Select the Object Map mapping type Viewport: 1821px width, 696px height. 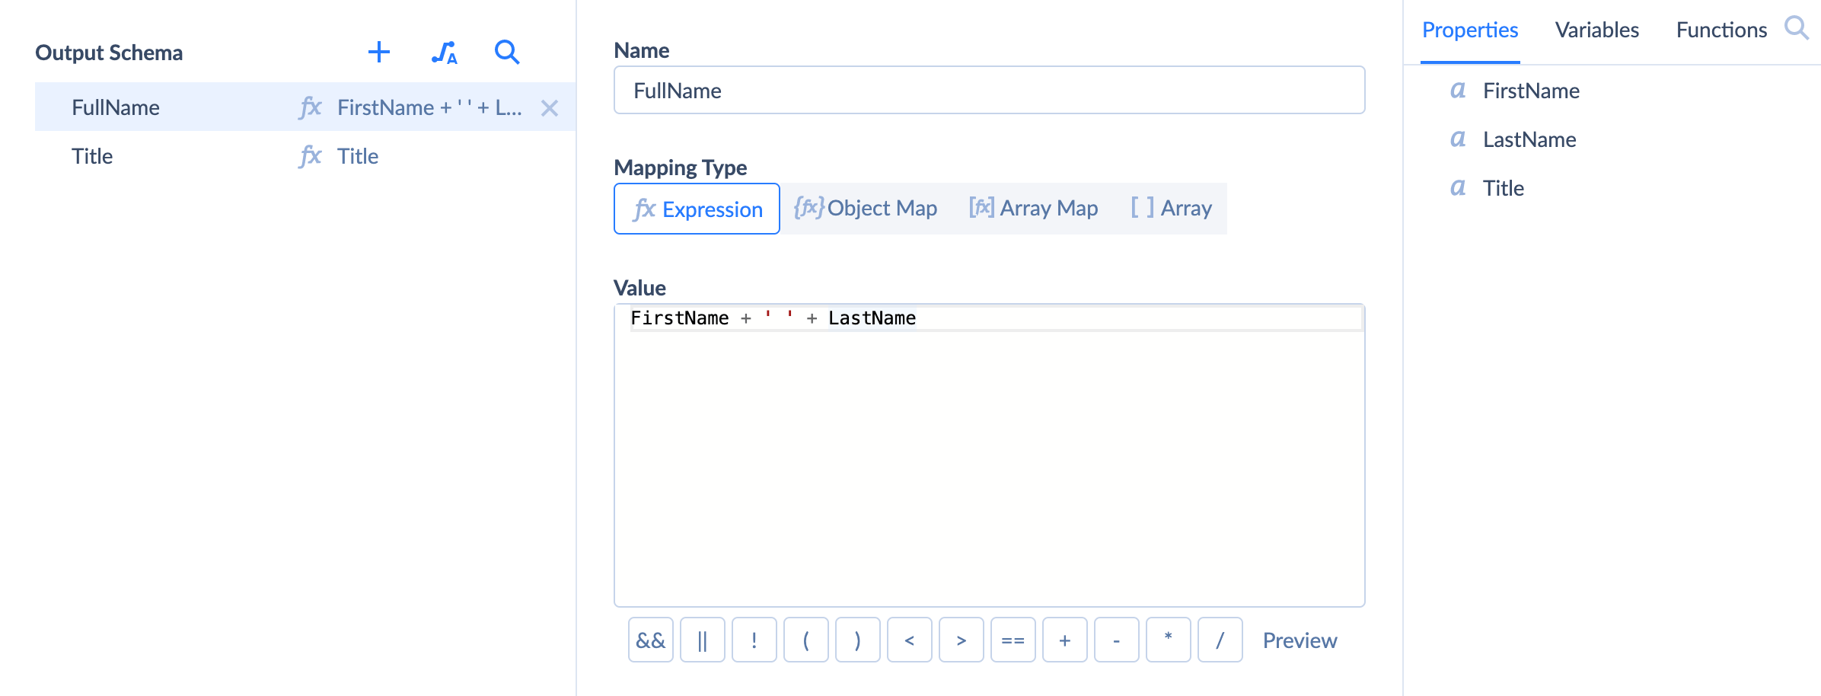(x=866, y=208)
